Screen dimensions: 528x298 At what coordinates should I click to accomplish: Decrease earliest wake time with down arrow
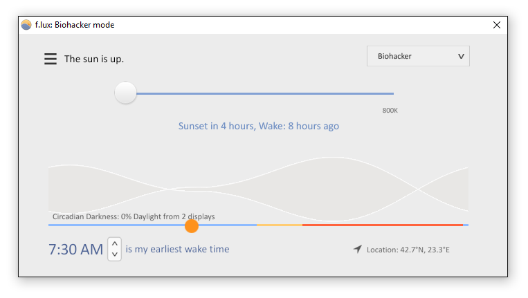click(114, 254)
